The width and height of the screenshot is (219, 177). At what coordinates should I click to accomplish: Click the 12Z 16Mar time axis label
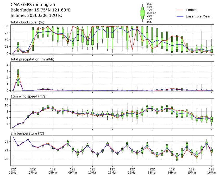point(211,170)
